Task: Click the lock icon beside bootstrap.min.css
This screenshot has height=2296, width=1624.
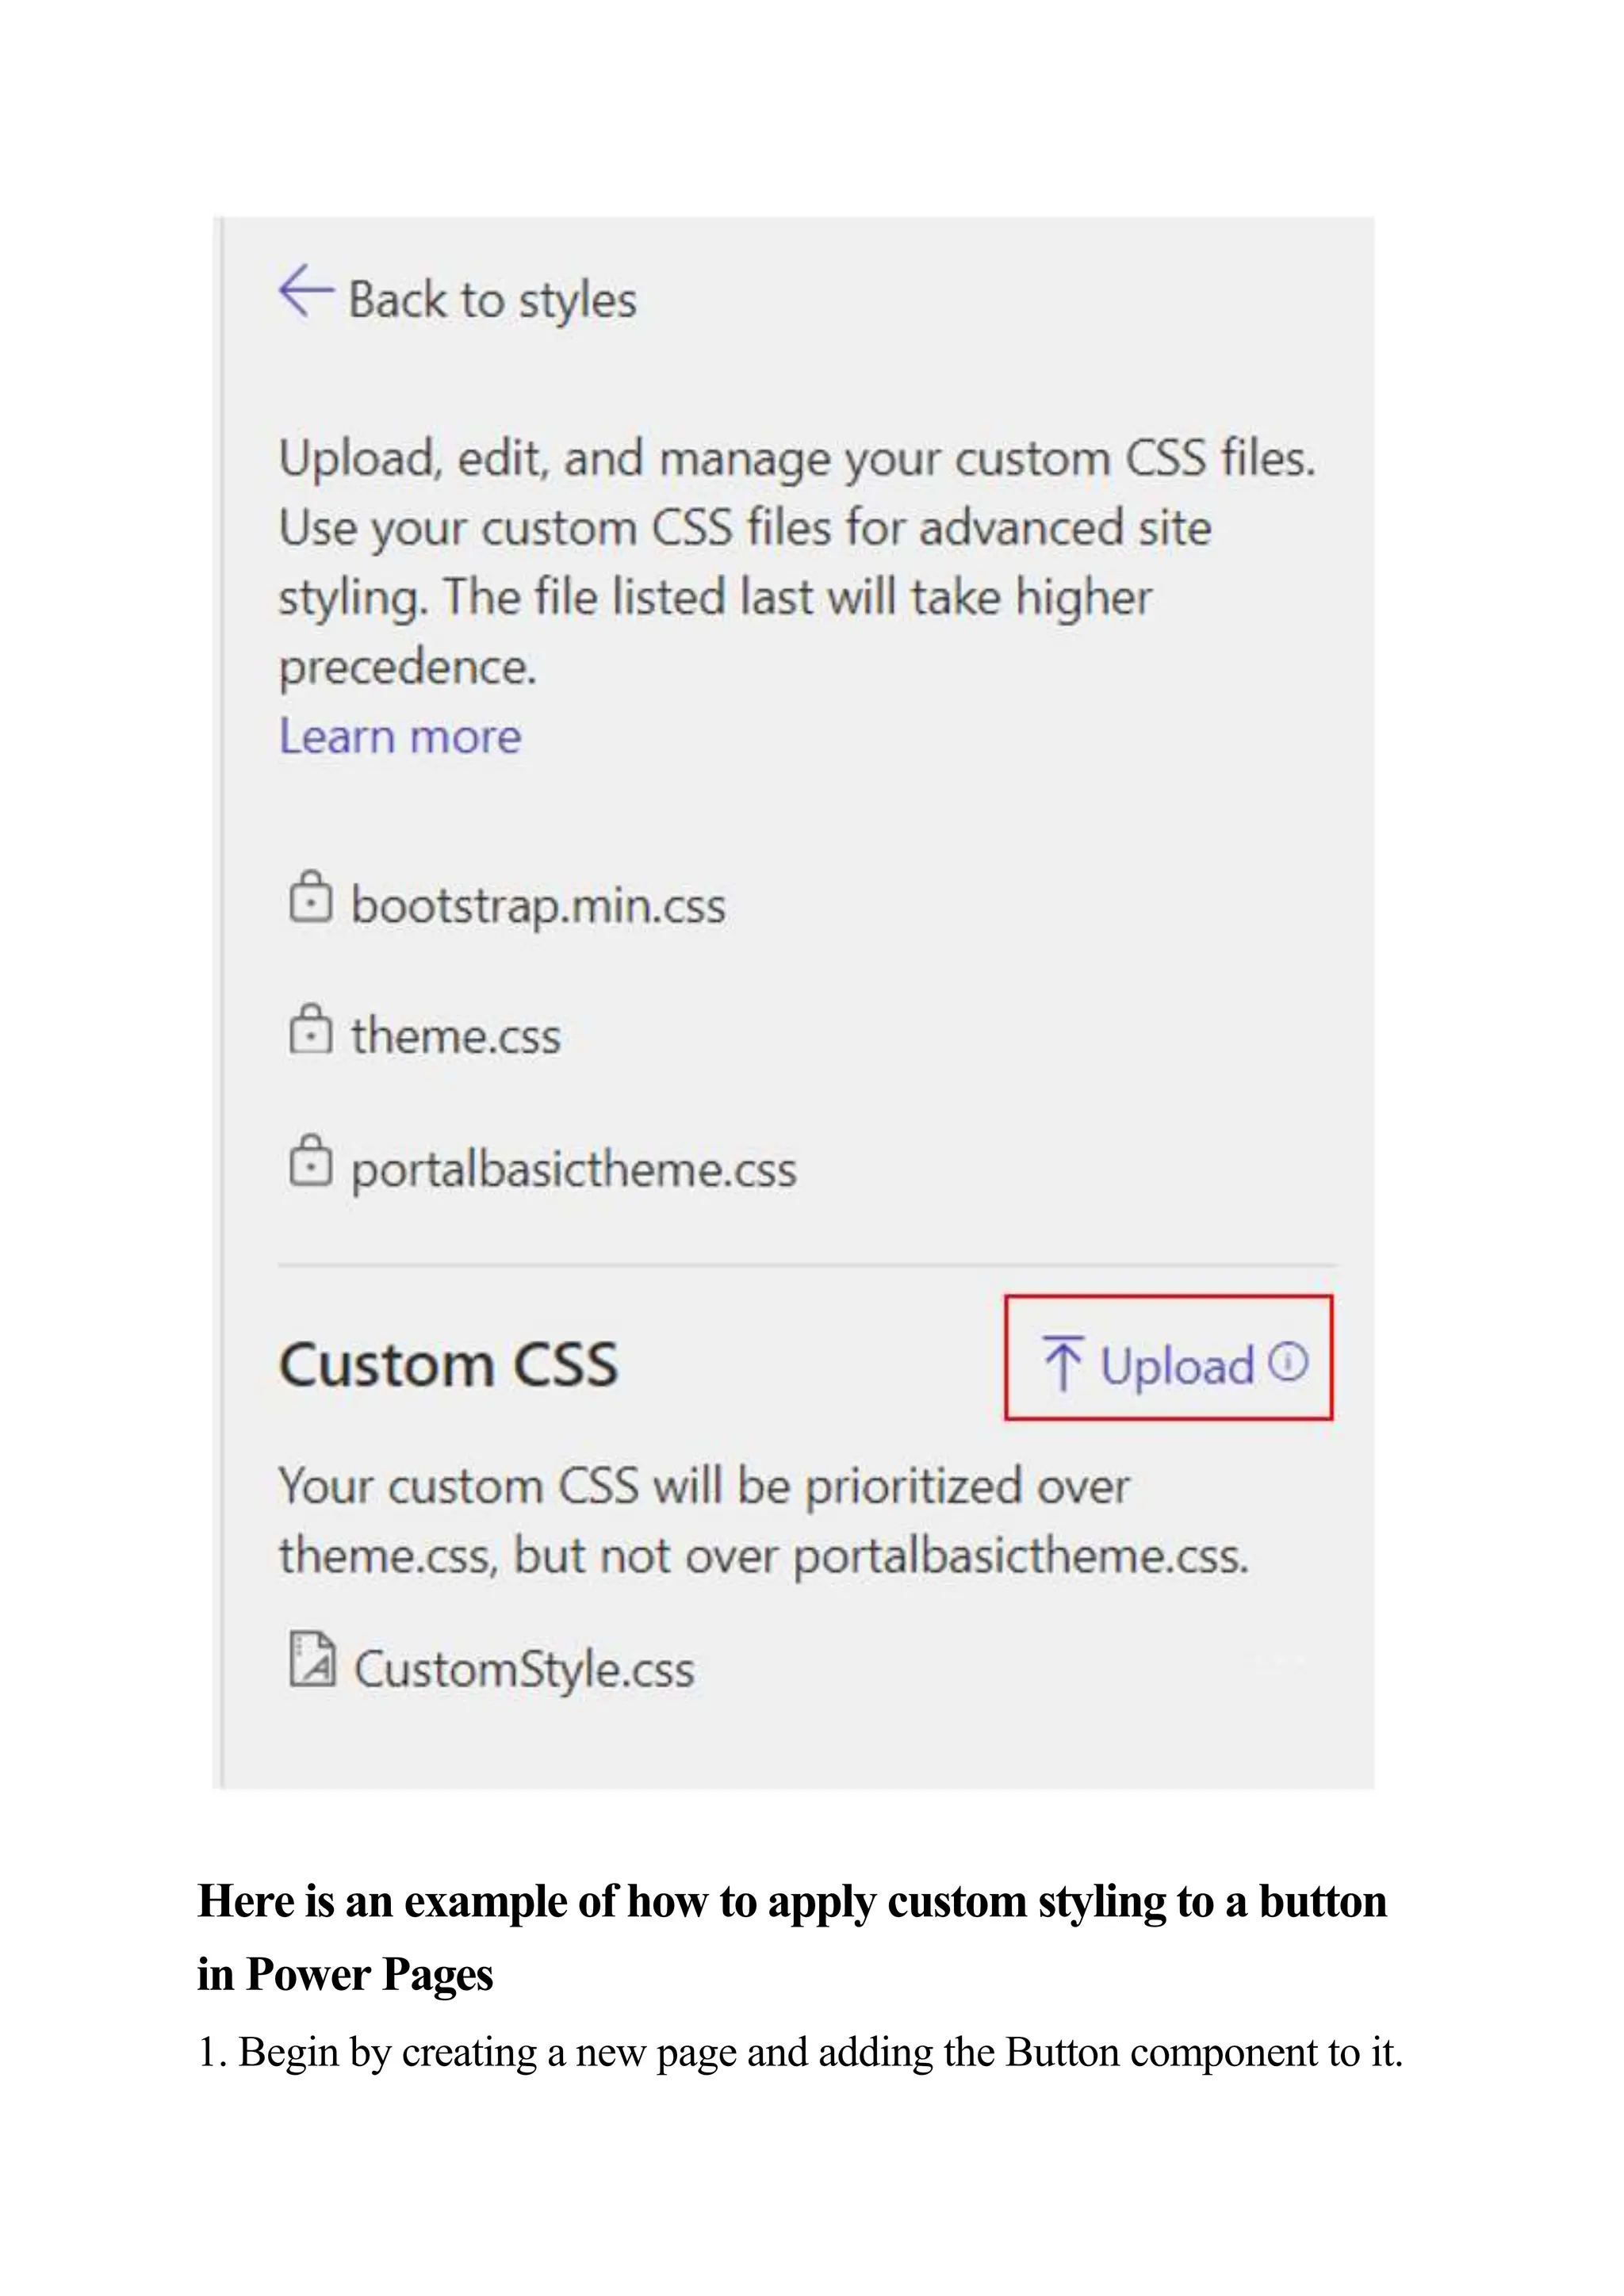Action: click(x=310, y=896)
